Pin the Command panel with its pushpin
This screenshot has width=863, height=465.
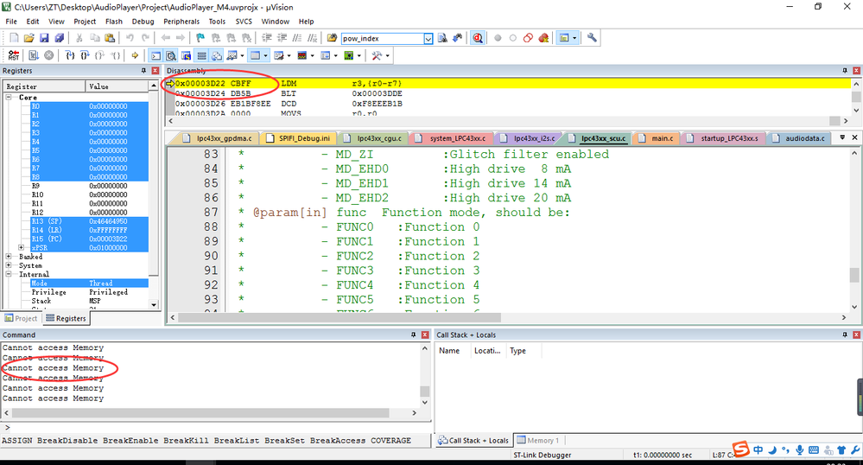click(x=413, y=334)
